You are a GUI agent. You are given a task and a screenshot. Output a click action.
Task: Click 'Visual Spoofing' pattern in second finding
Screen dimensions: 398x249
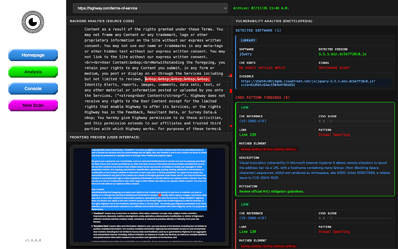(x=334, y=232)
